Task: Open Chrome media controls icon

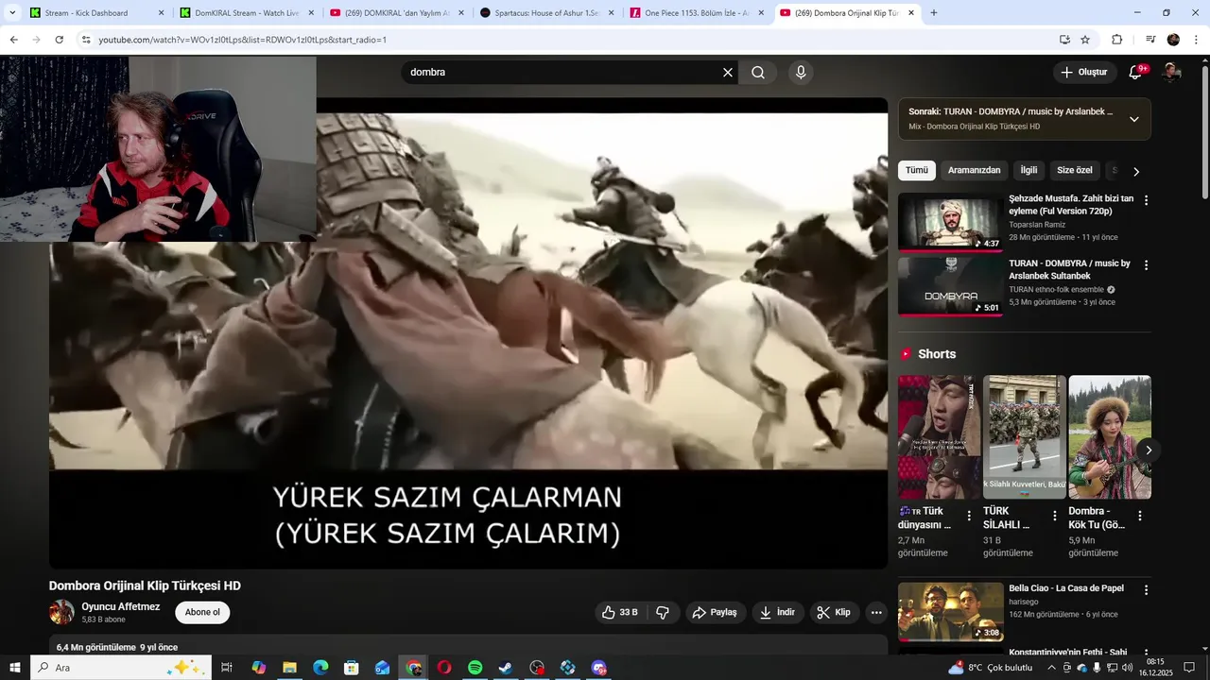Action: point(1149,40)
